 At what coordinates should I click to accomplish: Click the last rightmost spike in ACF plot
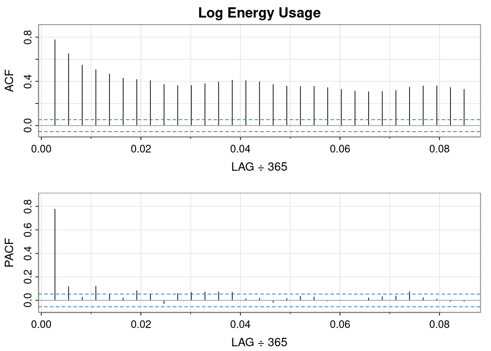click(464, 107)
